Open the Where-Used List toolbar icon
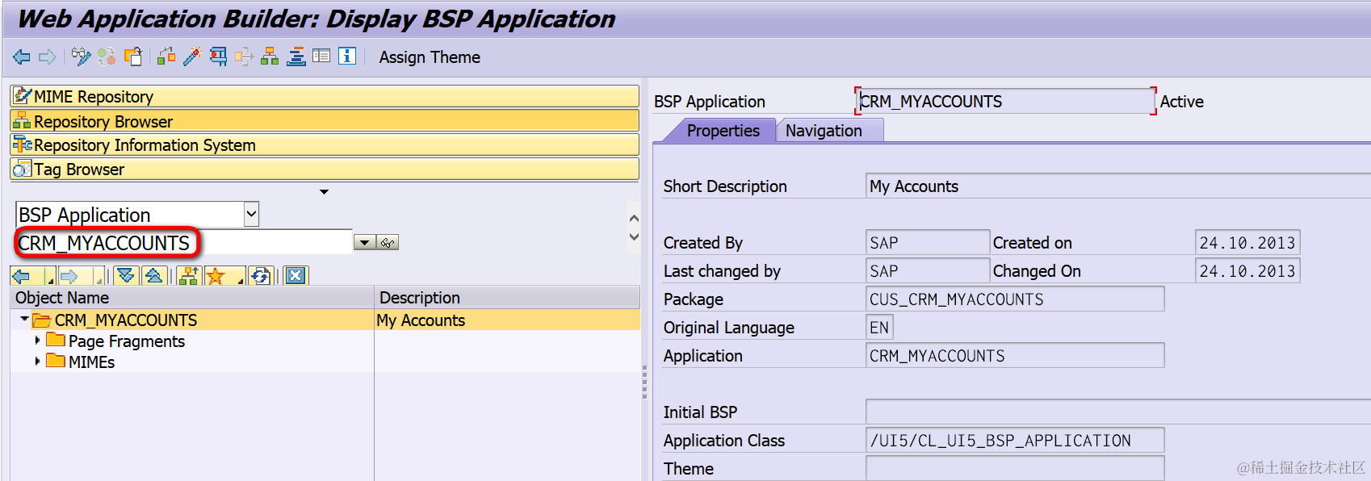Screen dimensions: 1371x481 click(x=218, y=56)
